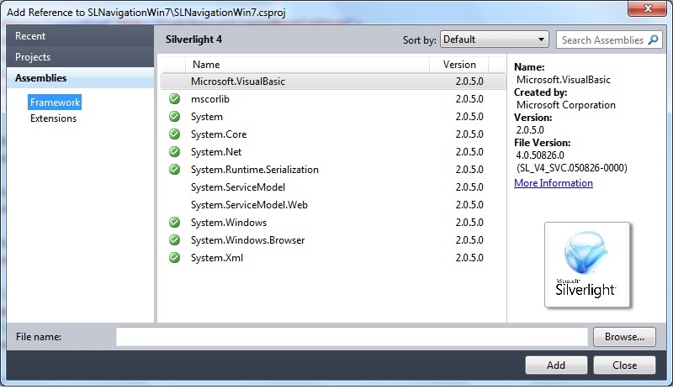Click the Microsoft Silverlight logo thumbnail
This screenshot has height=389, width=673.
(x=586, y=265)
